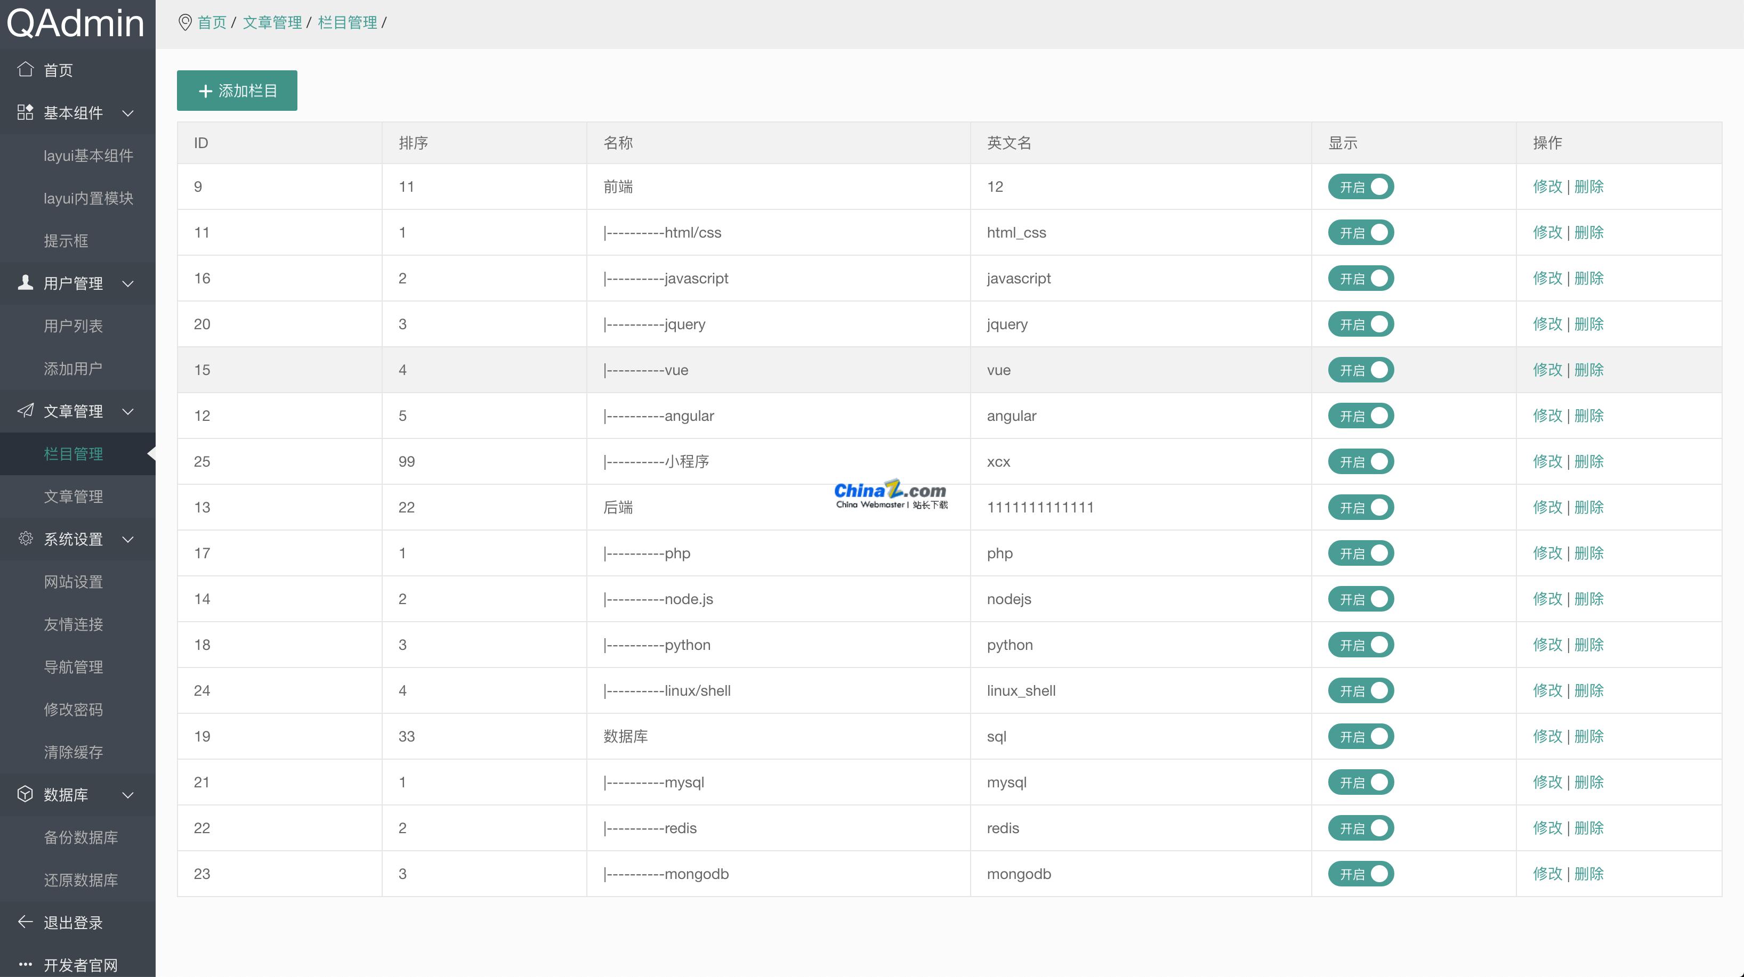
Task: Click the location pin breadcrumb icon
Action: tap(184, 22)
